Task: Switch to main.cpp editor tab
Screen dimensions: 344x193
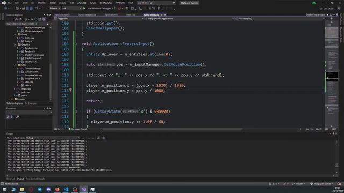Action: tap(131, 14)
